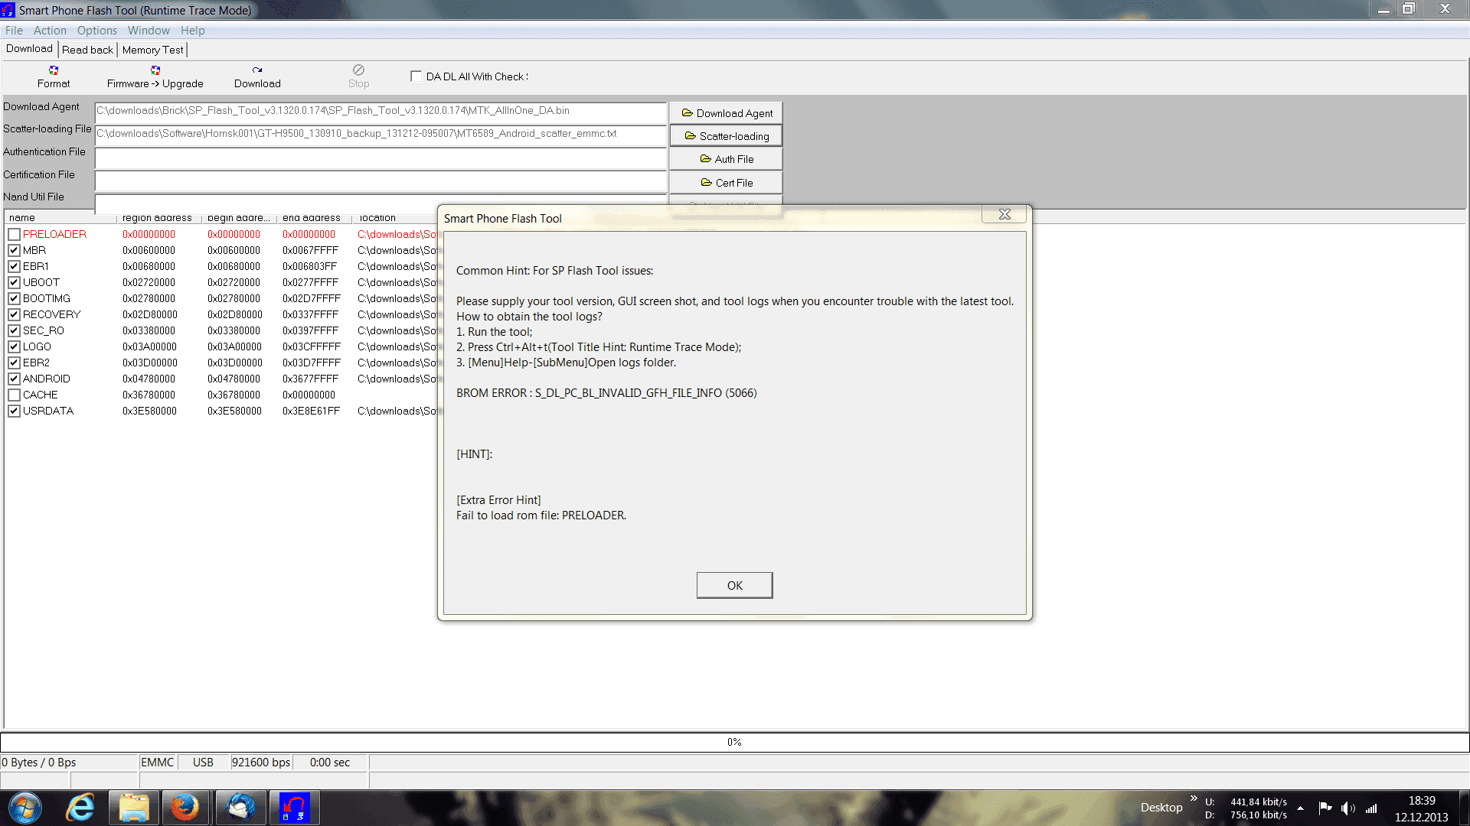Open Thunderbird from the taskbar
The height and width of the screenshot is (826, 1470).
point(240,808)
